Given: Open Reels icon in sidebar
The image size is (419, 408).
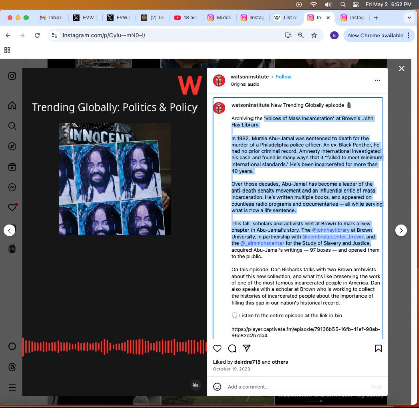Looking at the screenshot, I should click(x=12, y=167).
